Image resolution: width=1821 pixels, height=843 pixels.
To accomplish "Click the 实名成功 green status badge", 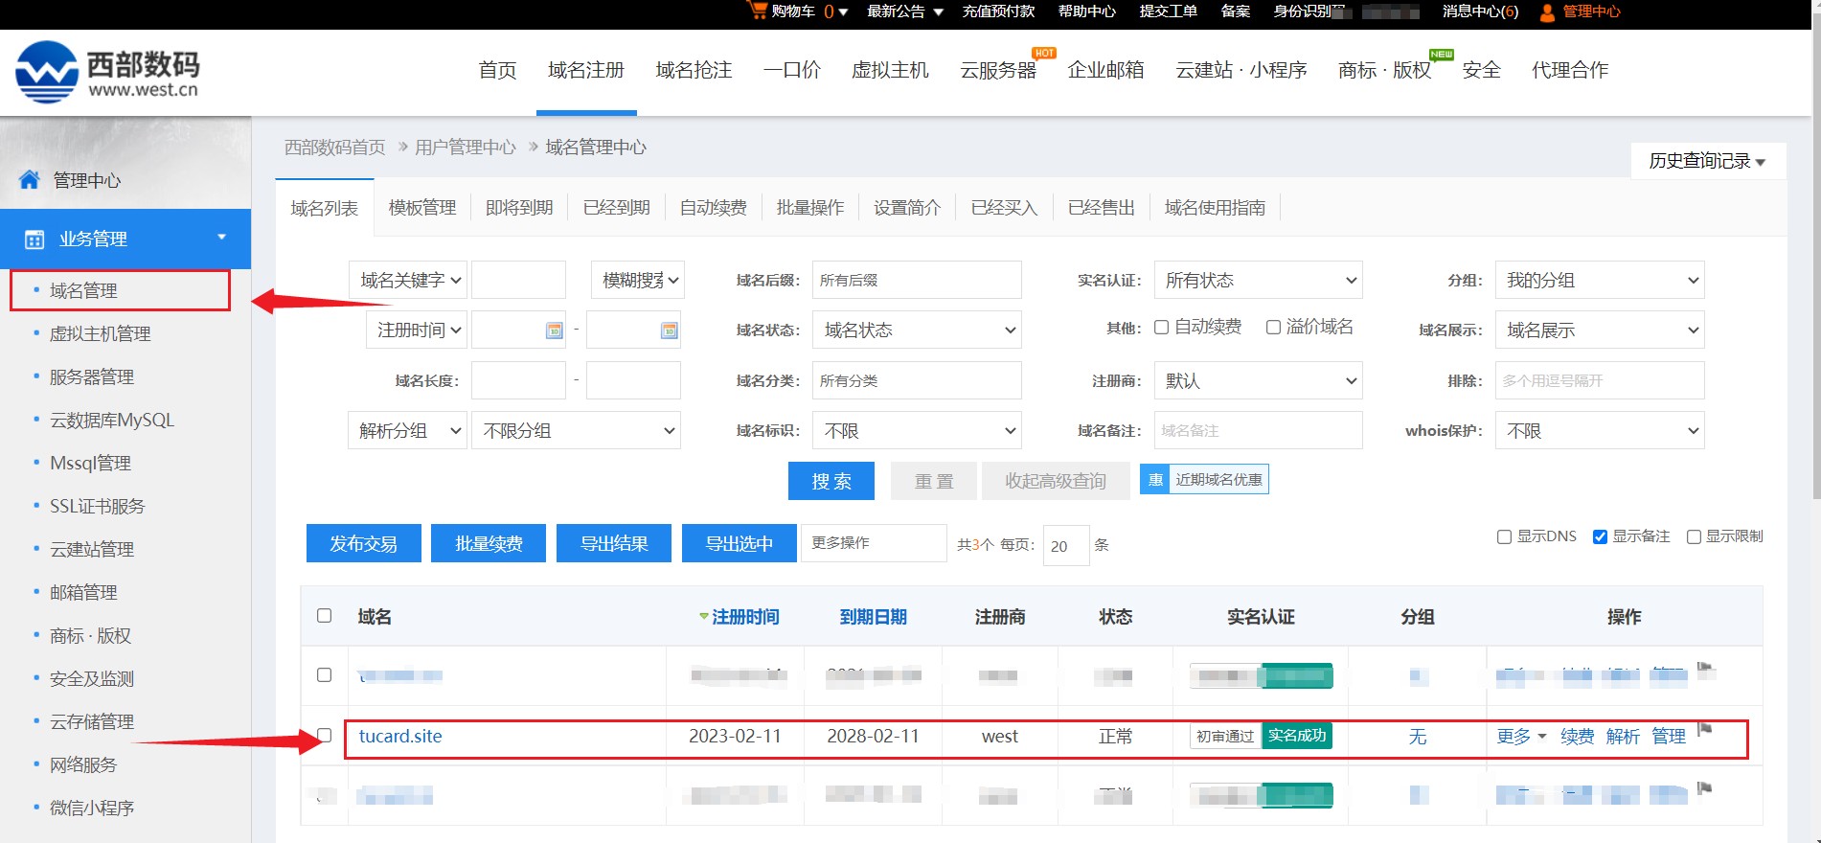I will 1296,736.
